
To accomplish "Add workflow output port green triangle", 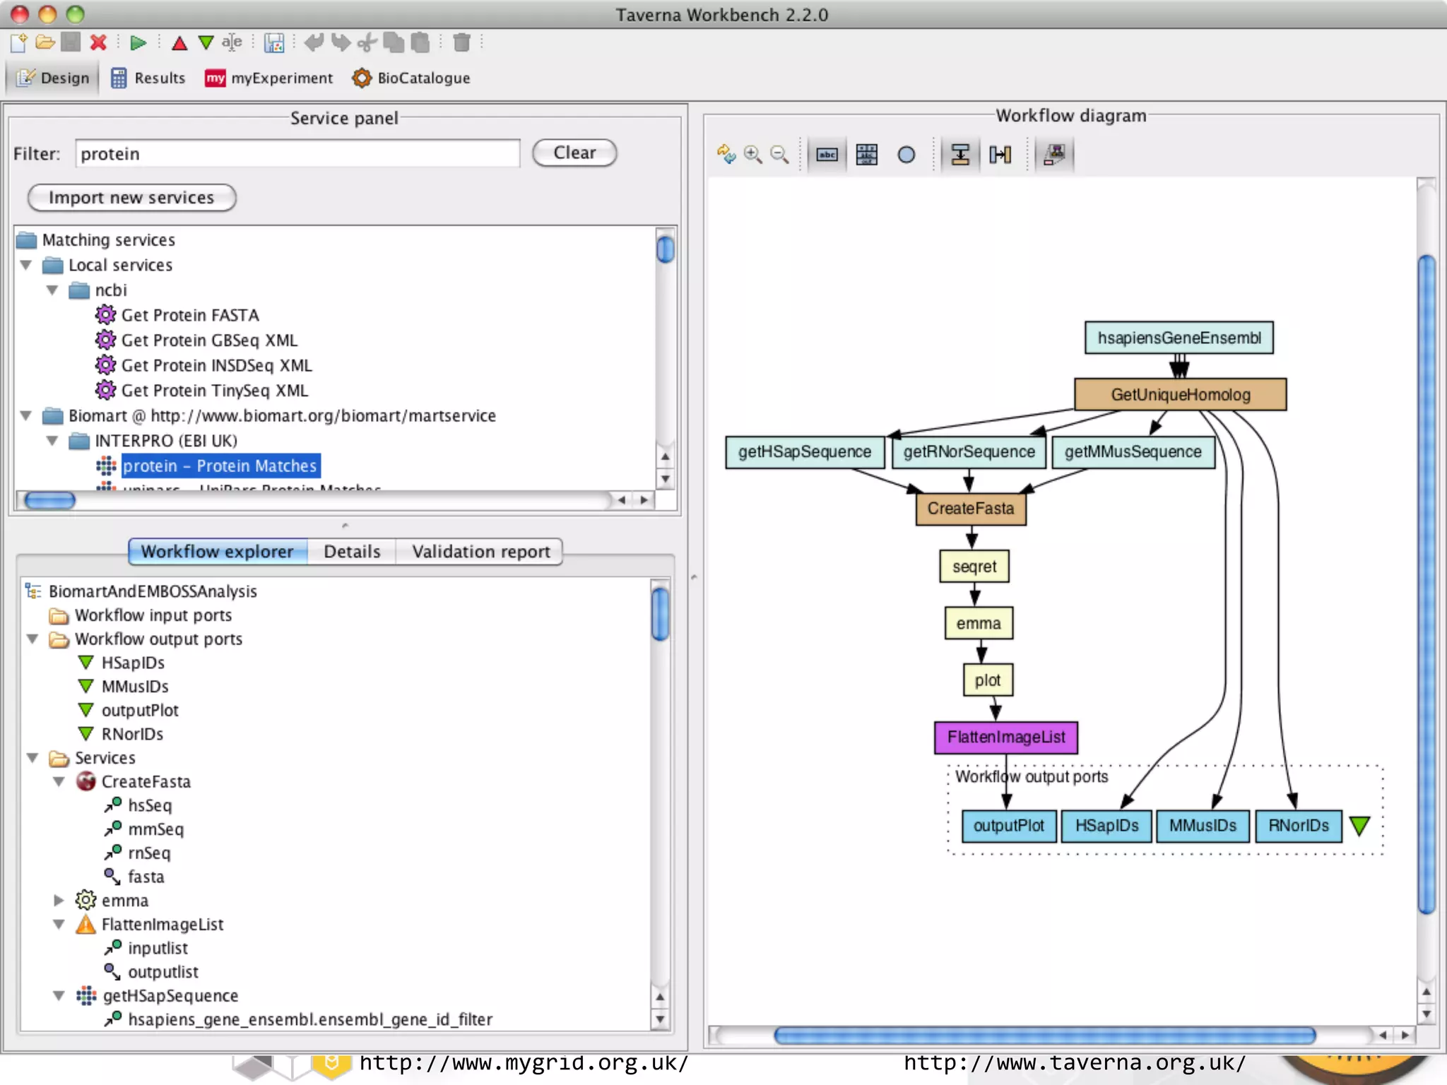I will (x=206, y=43).
